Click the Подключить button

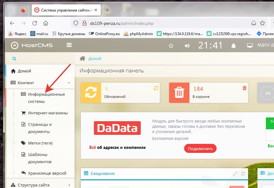click(200, 149)
